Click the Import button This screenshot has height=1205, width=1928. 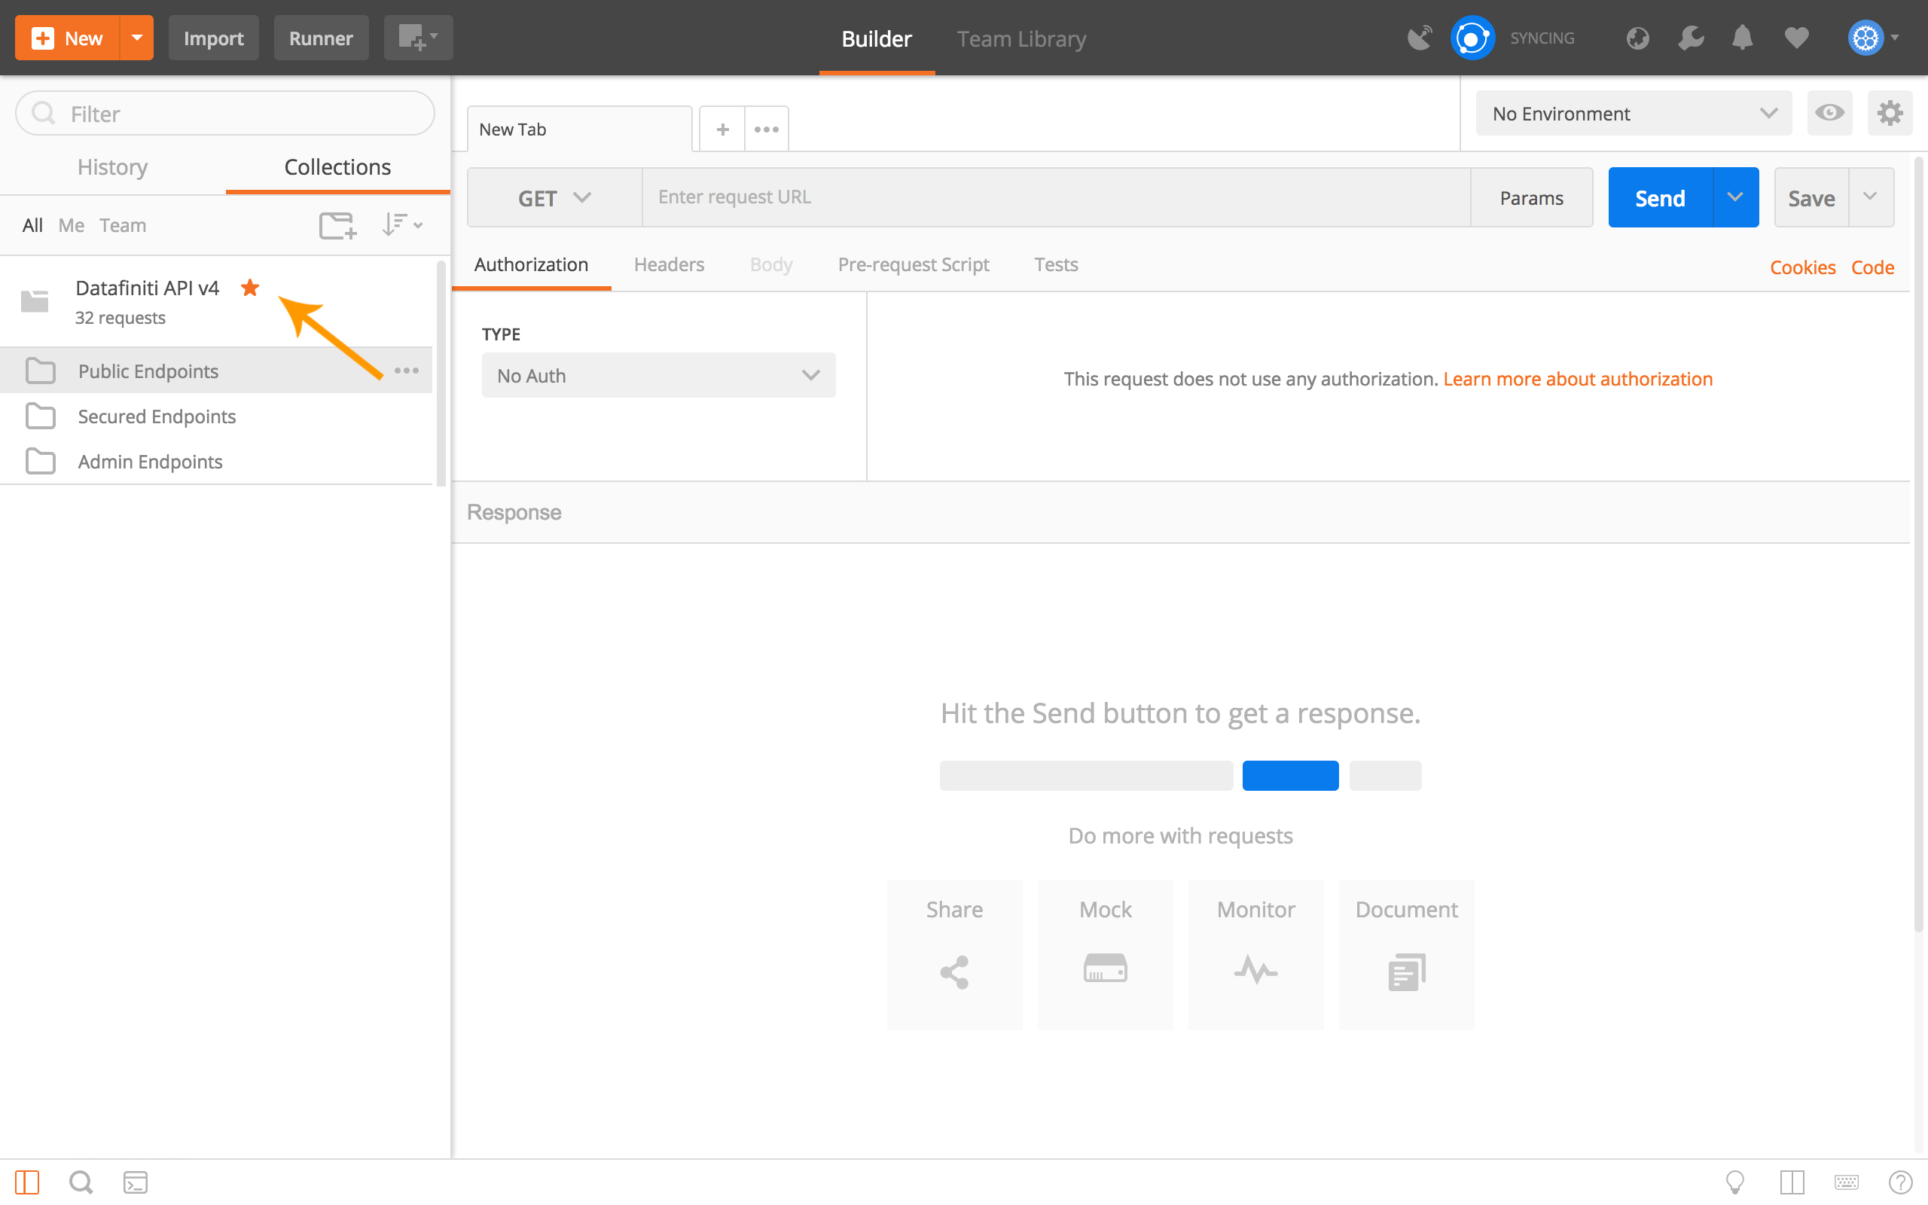(x=214, y=38)
